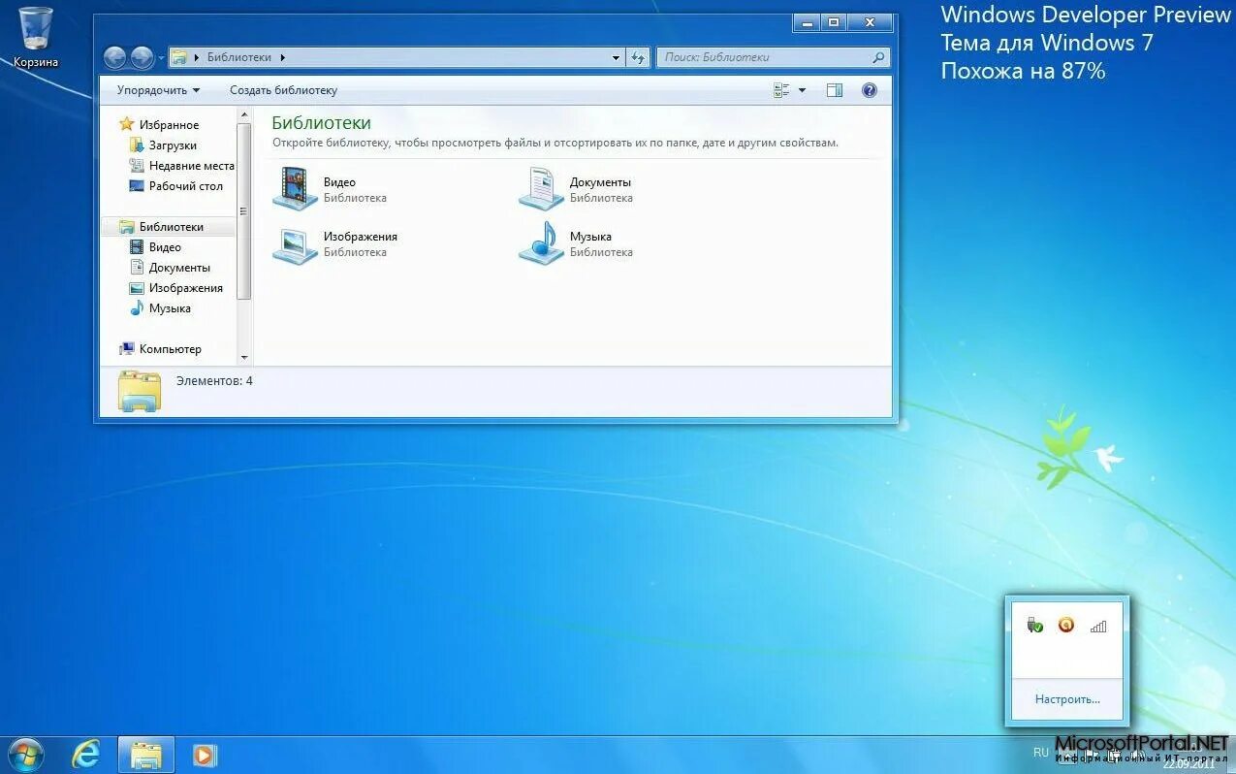This screenshot has height=774, width=1236.
Task: Expand breadcrumb arrow after Библиотеки
Action: (283, 57)
